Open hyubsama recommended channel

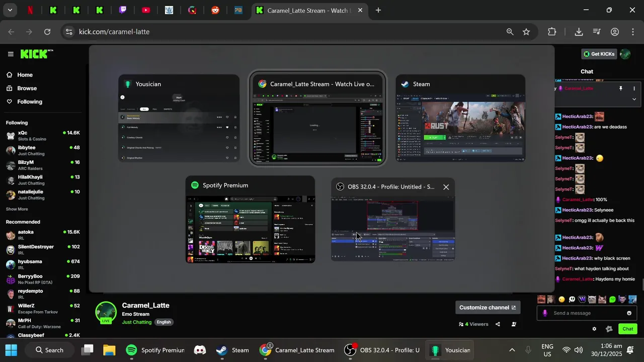click(43, 264)
